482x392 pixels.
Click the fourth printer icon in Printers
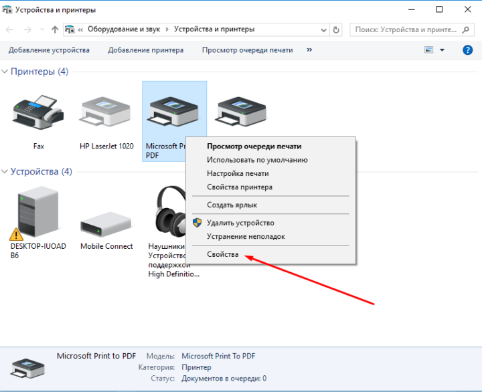(x=240, y=110)
